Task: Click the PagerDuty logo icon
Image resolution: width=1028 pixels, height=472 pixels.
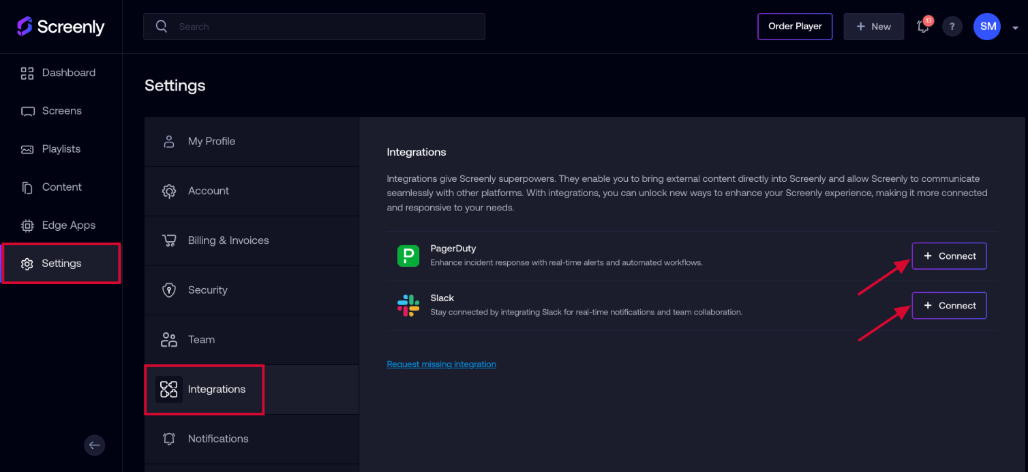Action: [408, 256]
